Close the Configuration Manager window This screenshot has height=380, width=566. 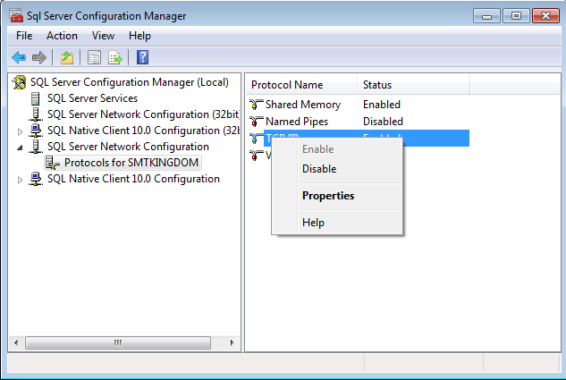(545, 16)
